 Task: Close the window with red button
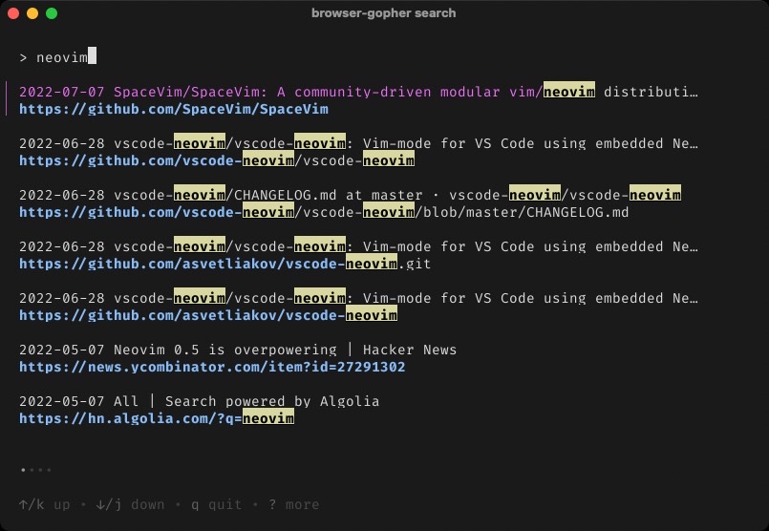[x=13, y=13]
